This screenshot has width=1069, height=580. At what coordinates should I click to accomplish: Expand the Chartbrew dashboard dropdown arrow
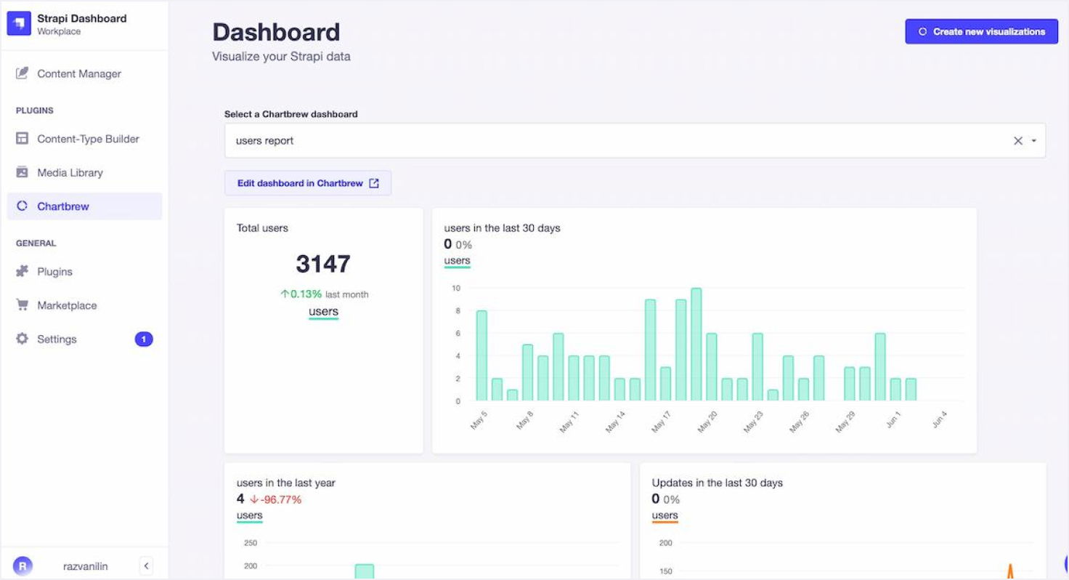click(x=1033, y=141)
